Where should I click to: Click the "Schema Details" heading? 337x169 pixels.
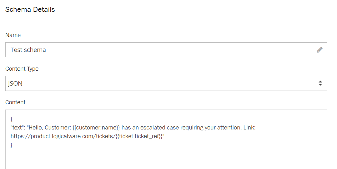click(x=30, y=10)
